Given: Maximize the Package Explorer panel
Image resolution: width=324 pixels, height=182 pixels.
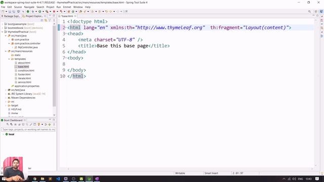Looking at the screenshot, I should click(x=54, y=16).
